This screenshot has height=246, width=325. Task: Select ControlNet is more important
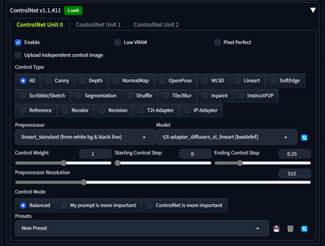[x=185, y=205]
